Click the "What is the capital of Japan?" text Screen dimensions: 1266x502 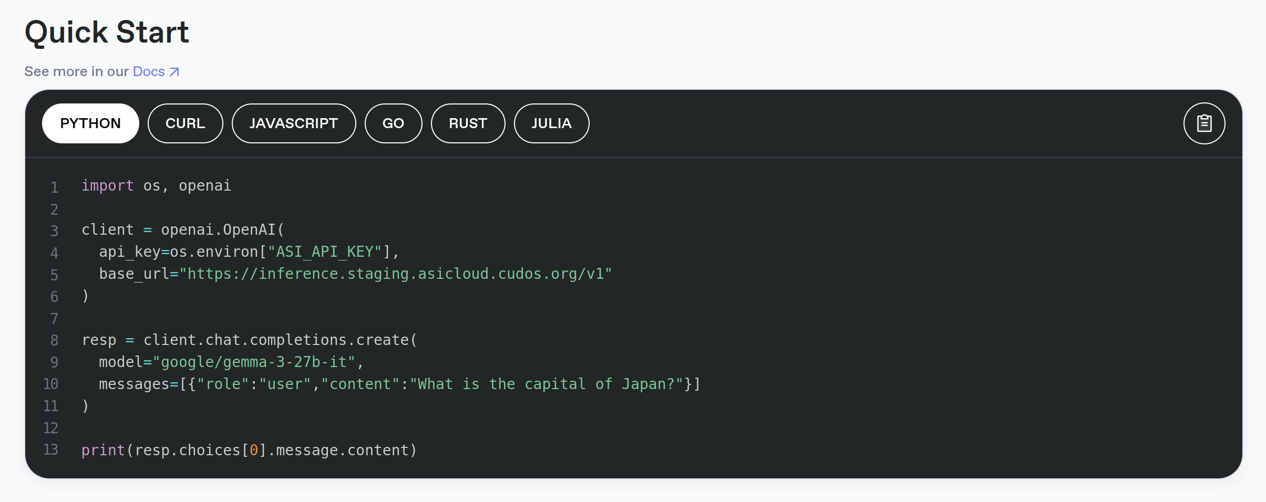(547, 384)
